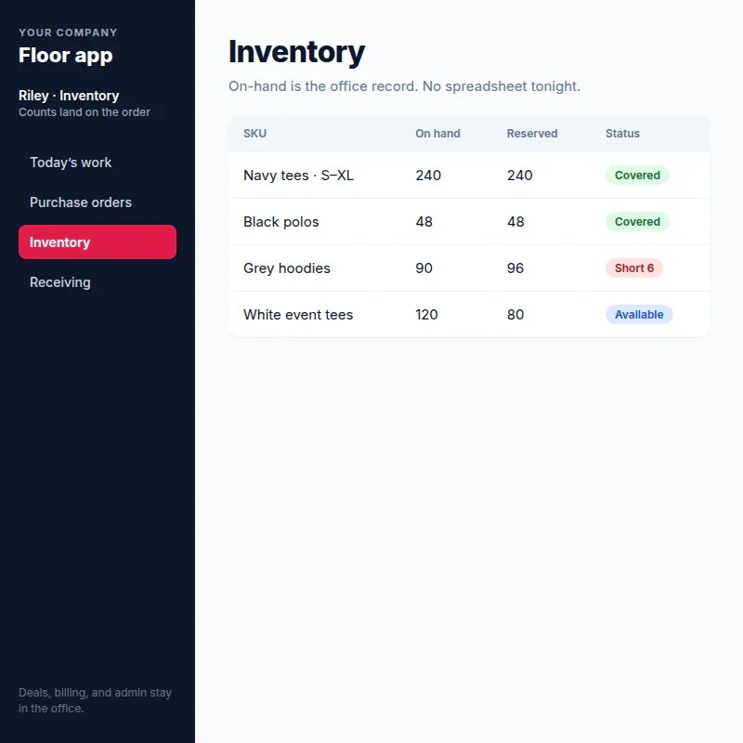743x743 pixels.
Task: Click the SKU column header
Action: pos(254,134)
